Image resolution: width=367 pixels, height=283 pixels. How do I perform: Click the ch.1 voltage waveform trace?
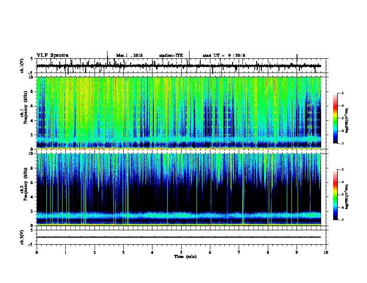click(x=179, y=66)
